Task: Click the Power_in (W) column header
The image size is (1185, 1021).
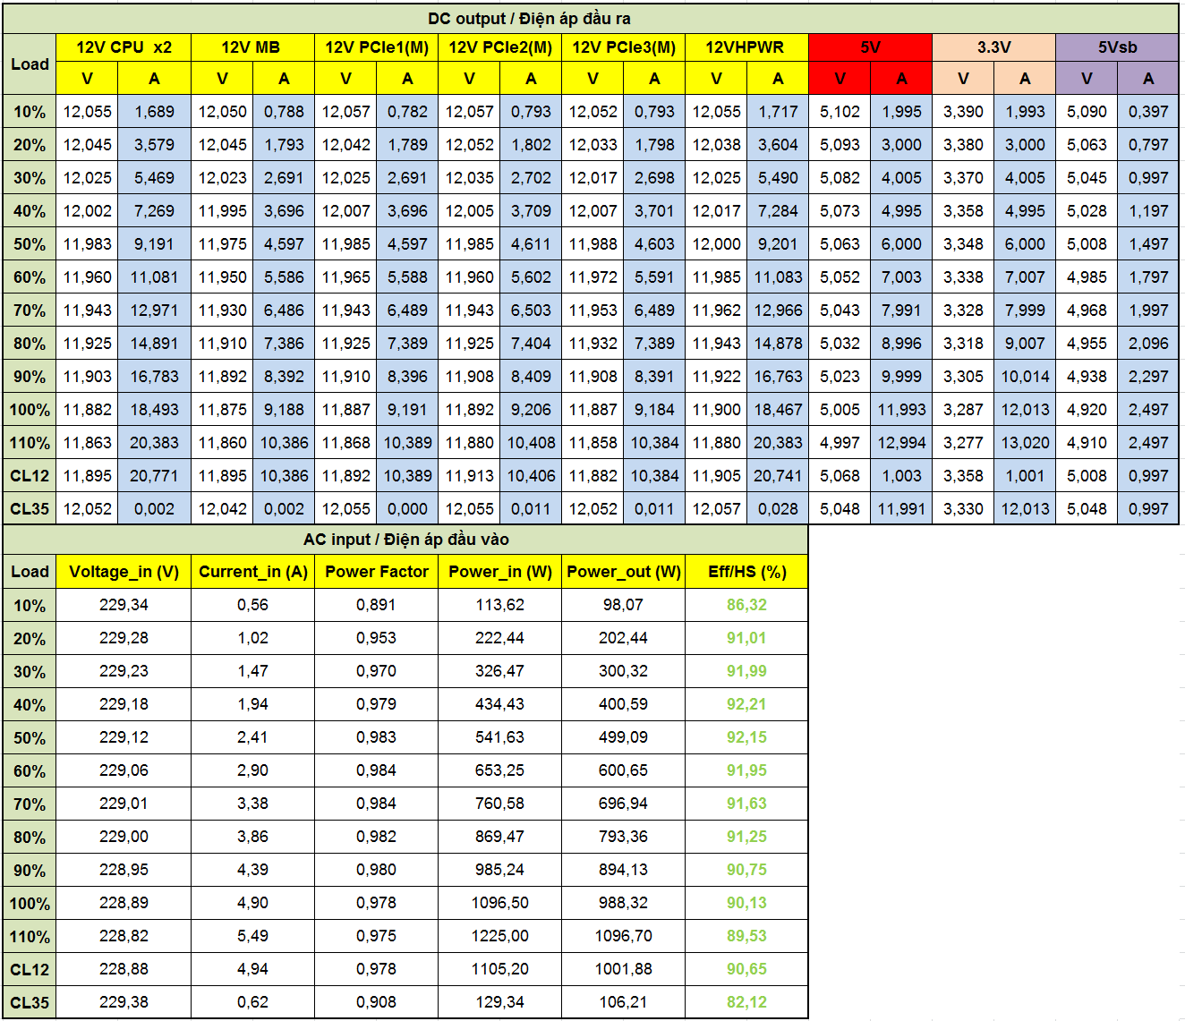Action: coord(499,572)
